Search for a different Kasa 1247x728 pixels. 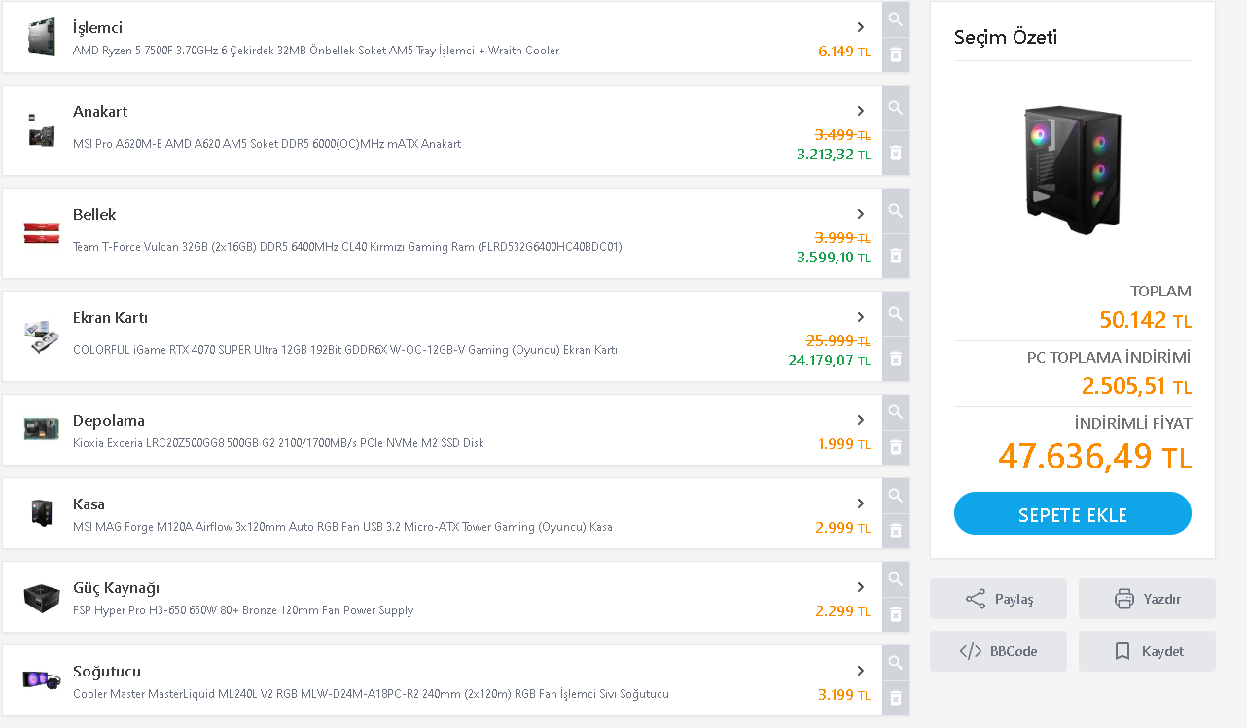(896, 496)
